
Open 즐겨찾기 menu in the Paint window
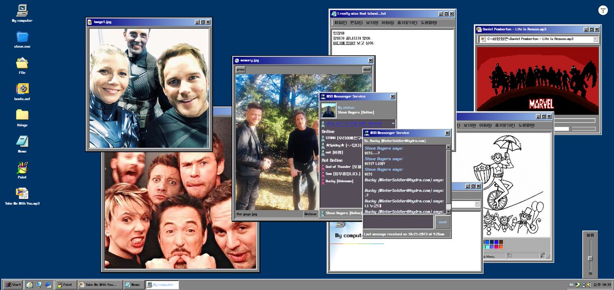pos(506,125)
